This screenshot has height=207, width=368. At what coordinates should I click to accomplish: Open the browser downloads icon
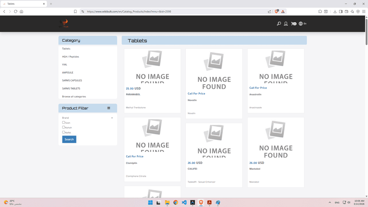coord(335,11)
